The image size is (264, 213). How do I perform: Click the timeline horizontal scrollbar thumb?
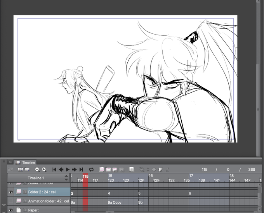coord(110,212)
